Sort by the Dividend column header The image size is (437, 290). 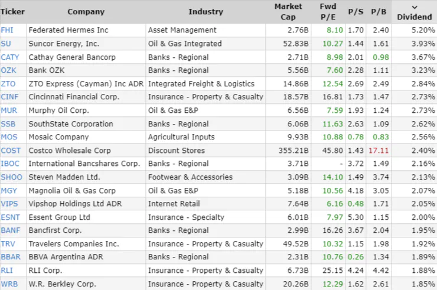[x=414, y=12]
